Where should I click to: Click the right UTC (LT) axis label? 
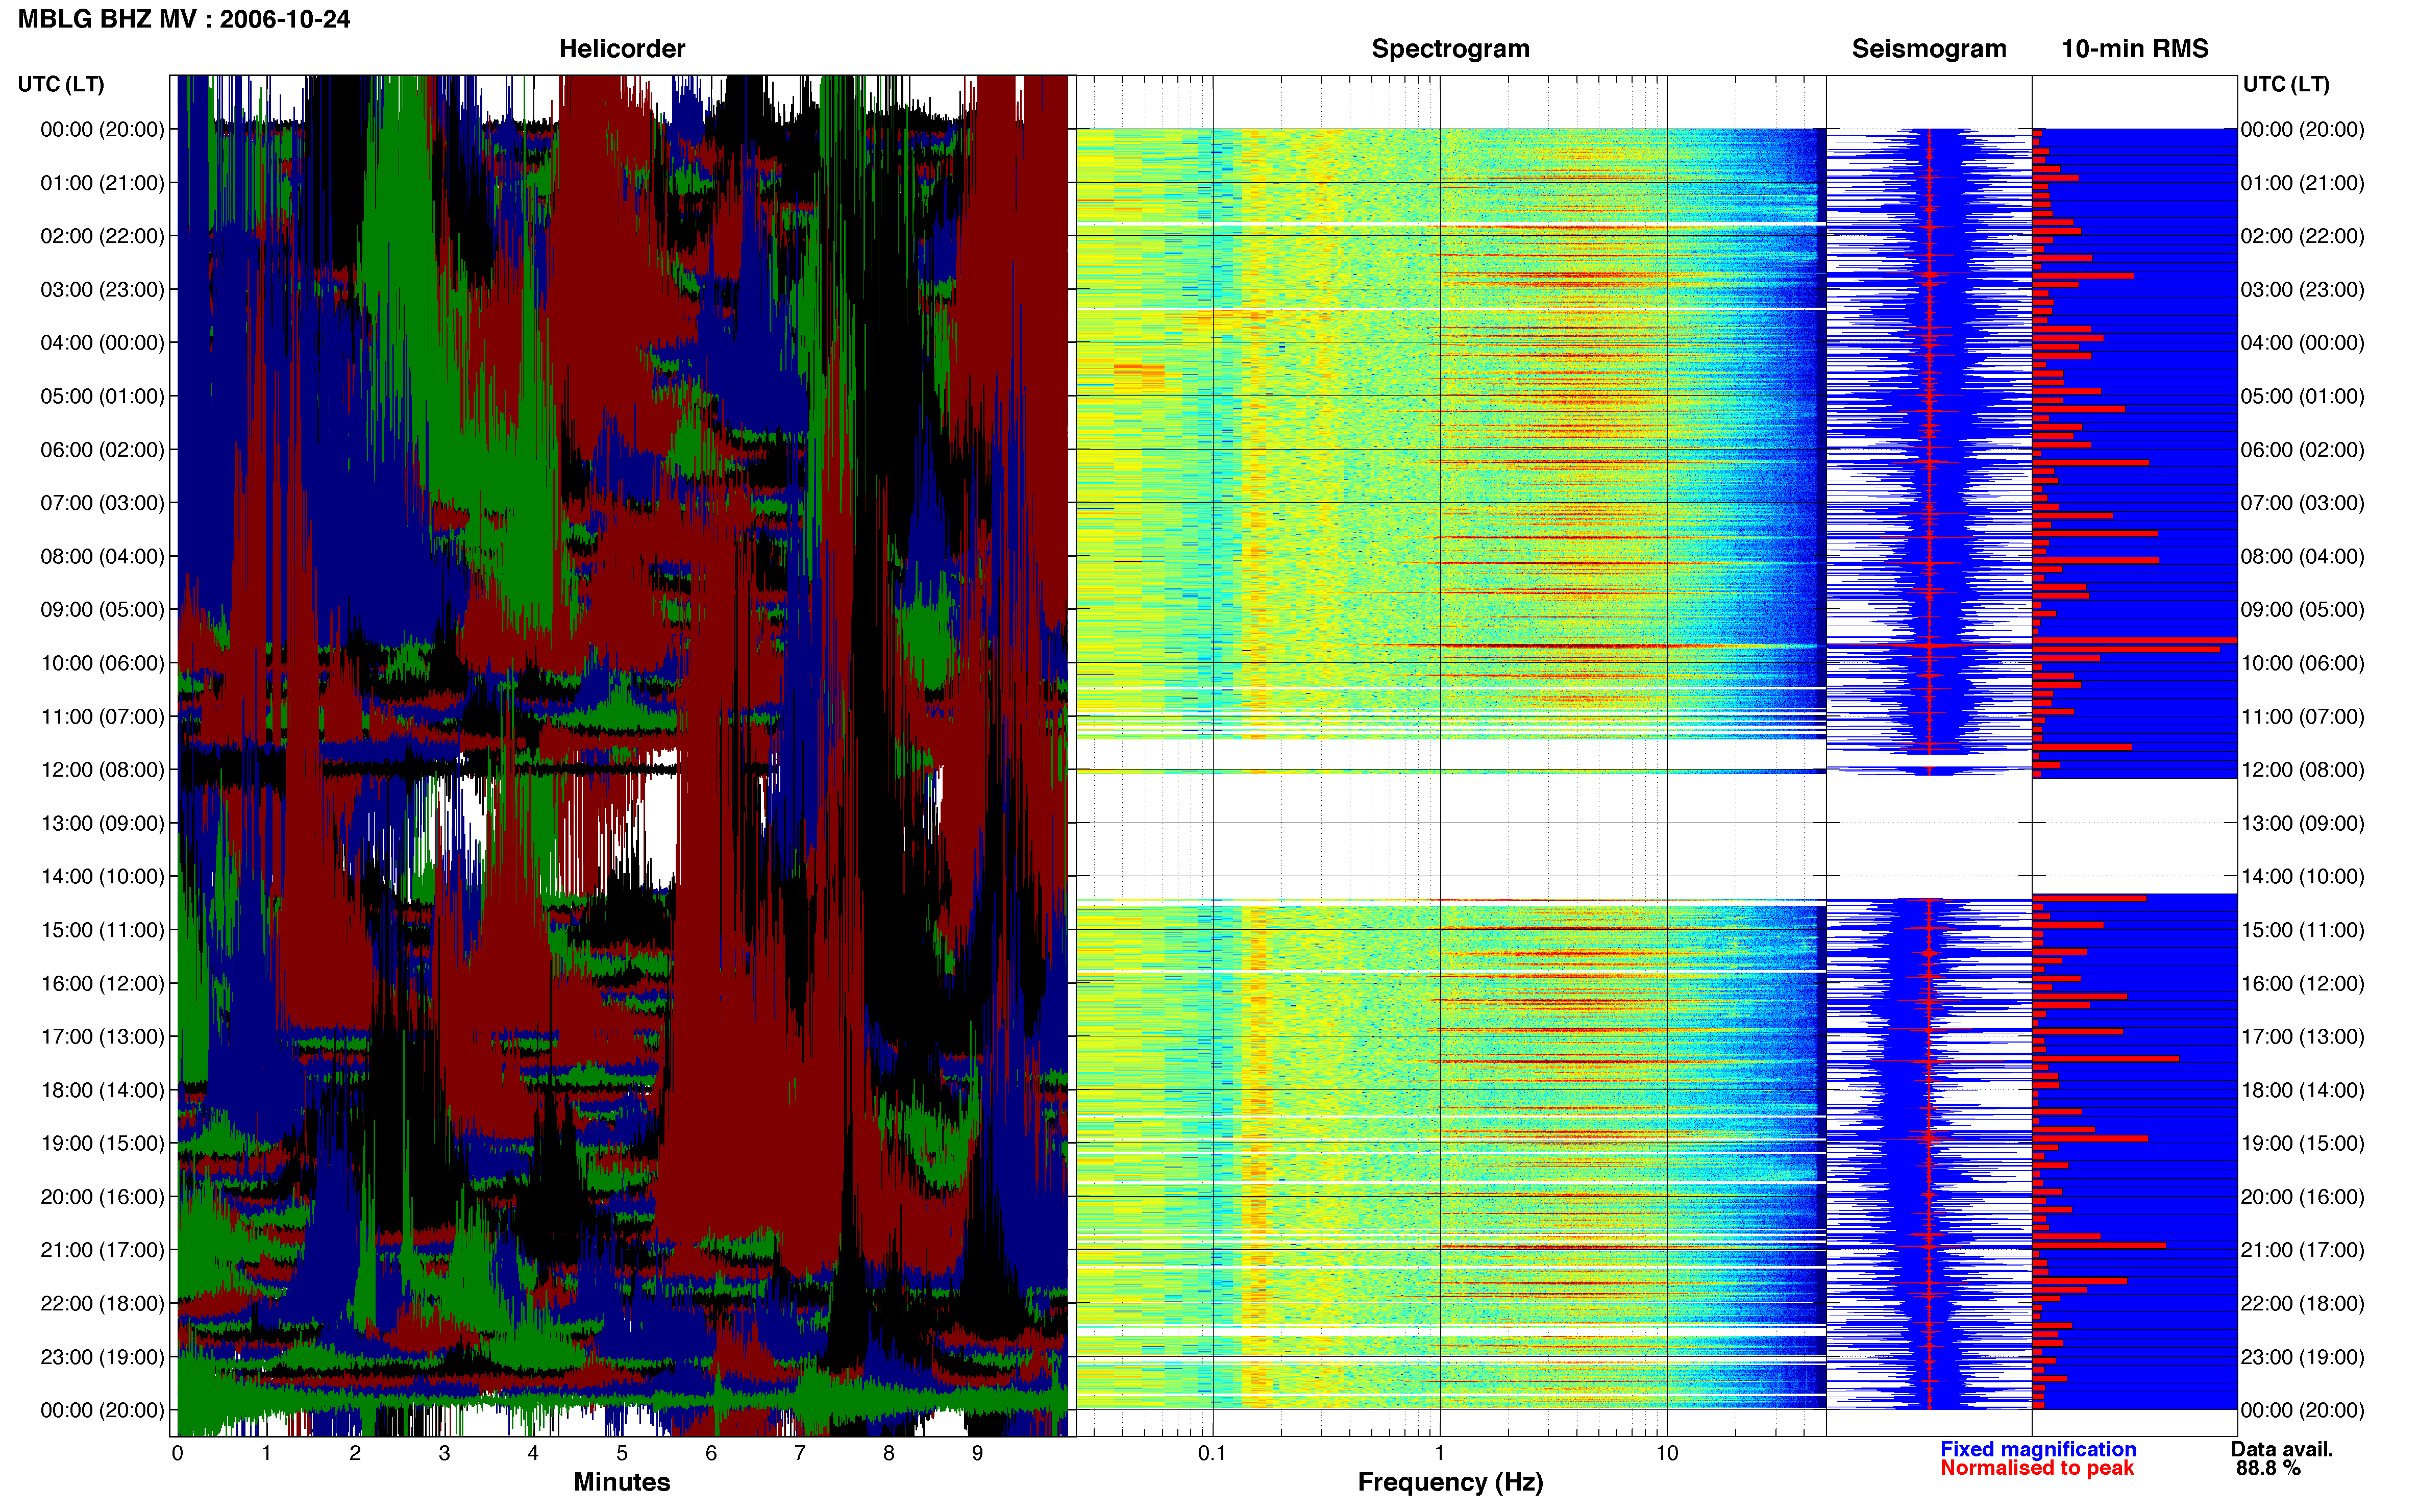pos(2285,84)
